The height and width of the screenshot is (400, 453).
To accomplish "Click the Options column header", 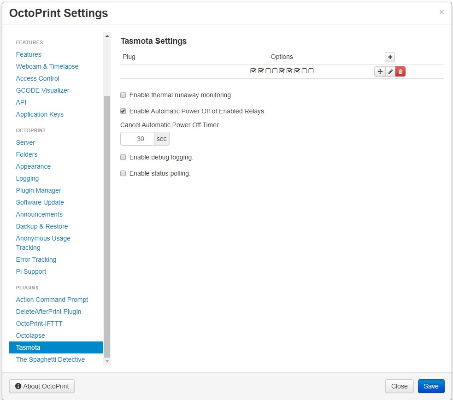I will pos(282,57).
